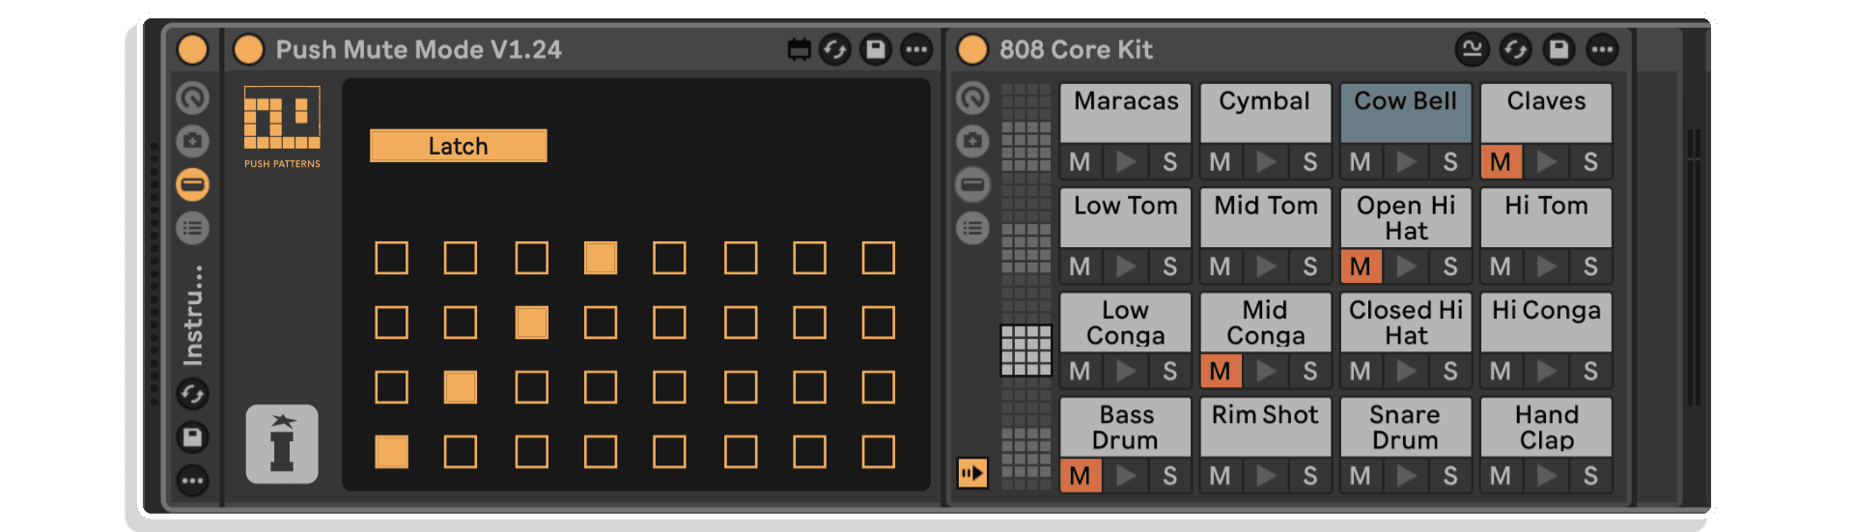Select the Hi Tom pad
Image resolution: width=1854 pixels, height=532 pixels.
(1546, 218)
